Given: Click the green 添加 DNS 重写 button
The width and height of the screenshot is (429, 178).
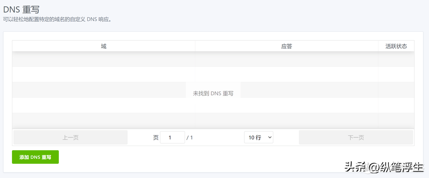Looking at the screenshot, I should (x=35, y=157).
